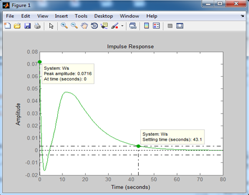Toggle the Brush/Select Data tool
This screenshot has width=249, height=195.
click(x=115, y=26)
